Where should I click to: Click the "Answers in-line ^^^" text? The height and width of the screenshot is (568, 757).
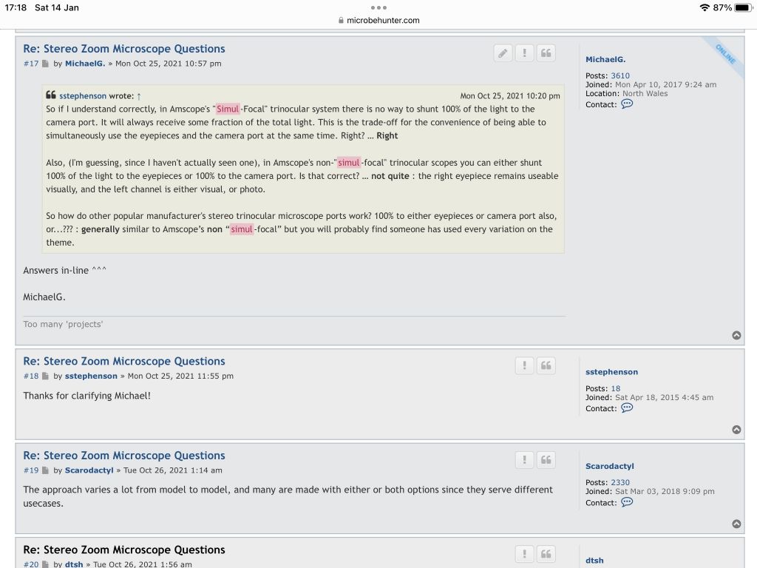point(65,271)
